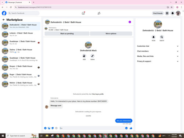This screenshot has height=138, width=184.
Task: Open the purple conversation information icon
Action: (x=130, y=22)
